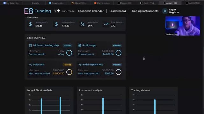Click the trend arrow icon for Risk Reward
The image size is (204, 114).
click(x=106, y=24)
